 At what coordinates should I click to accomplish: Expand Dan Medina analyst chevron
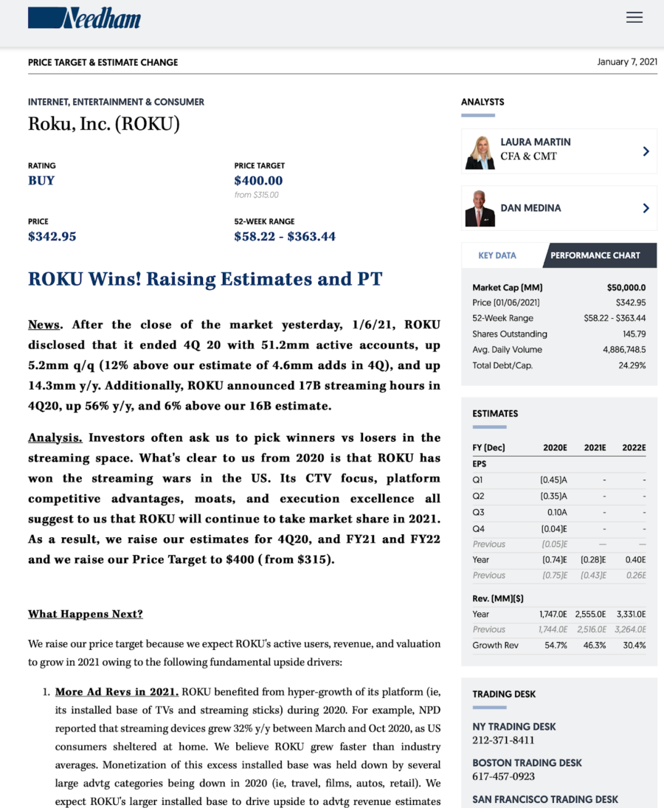(x=646, y=208)
